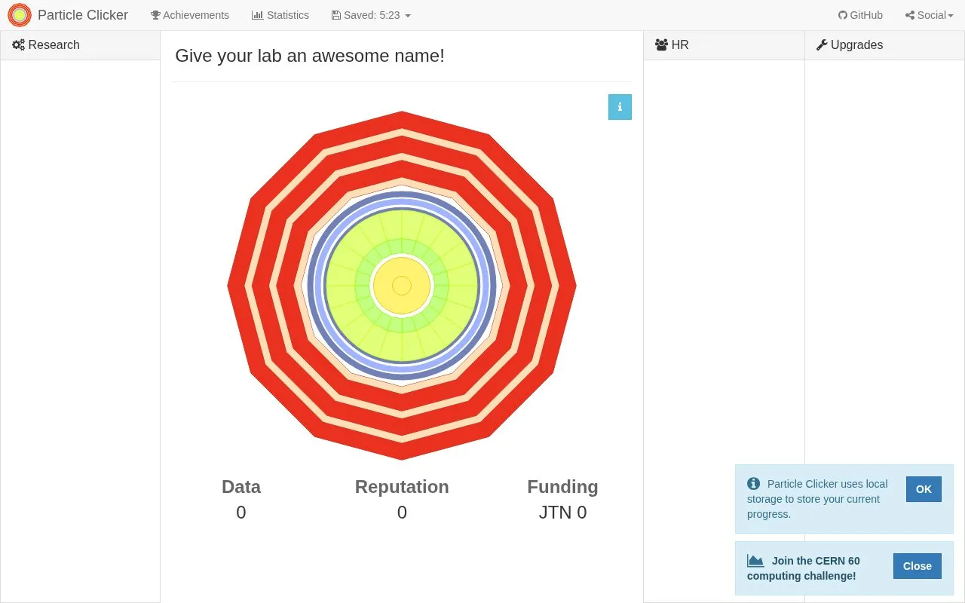Click the Particle Clicker brand title
965x603 pixels.
pos(83,15)
